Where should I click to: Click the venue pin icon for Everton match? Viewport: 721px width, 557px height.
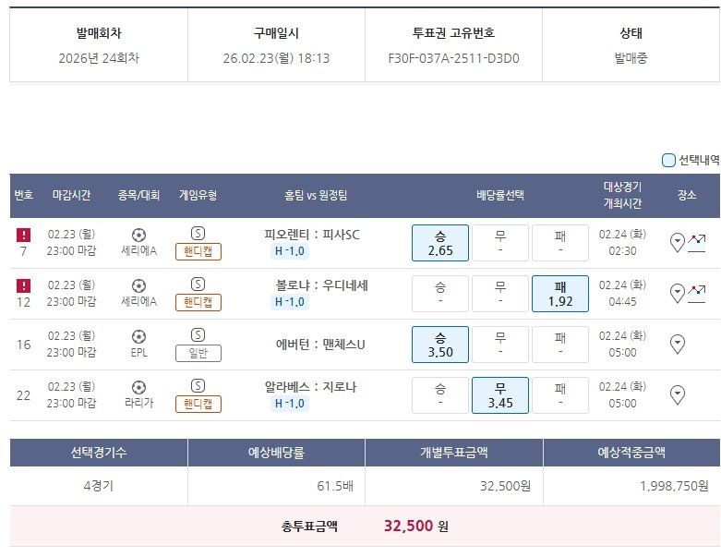(677, 345)
